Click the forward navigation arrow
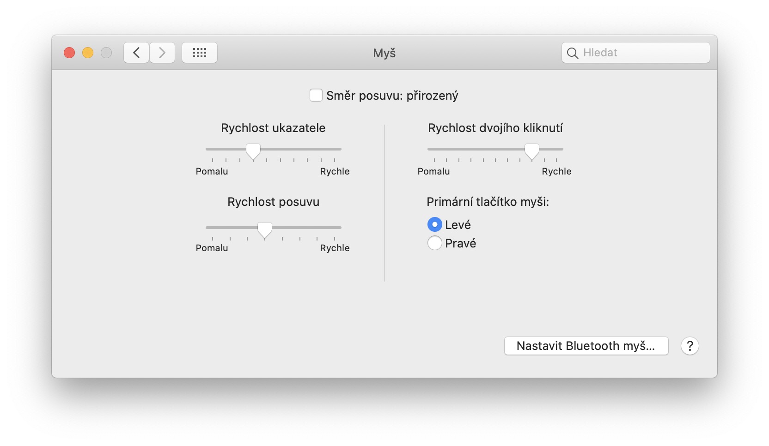This screenshot has height=446, width=769. point(162,53)
